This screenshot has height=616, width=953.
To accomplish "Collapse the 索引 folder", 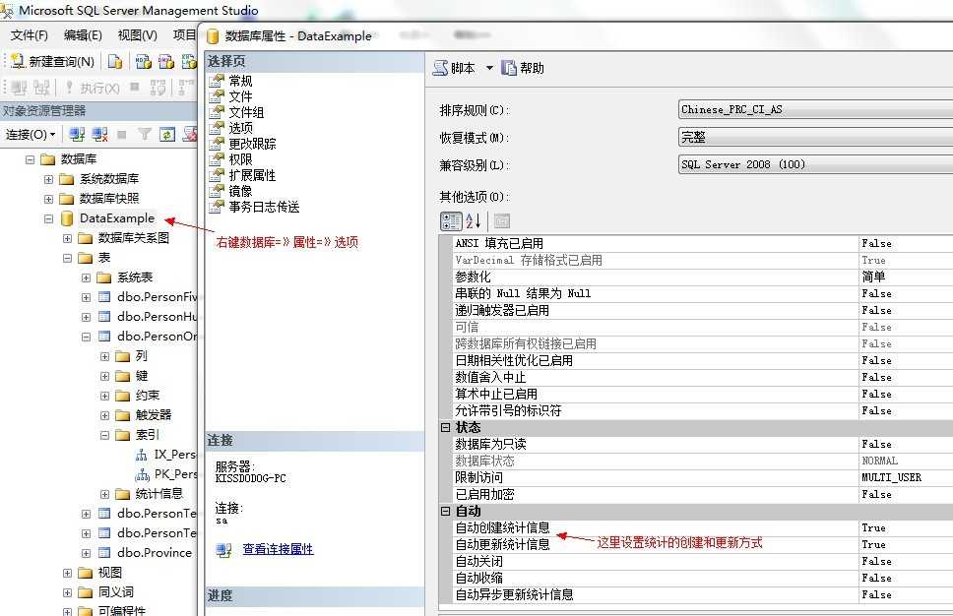I will pyautogui.click(x=105, y=435).
